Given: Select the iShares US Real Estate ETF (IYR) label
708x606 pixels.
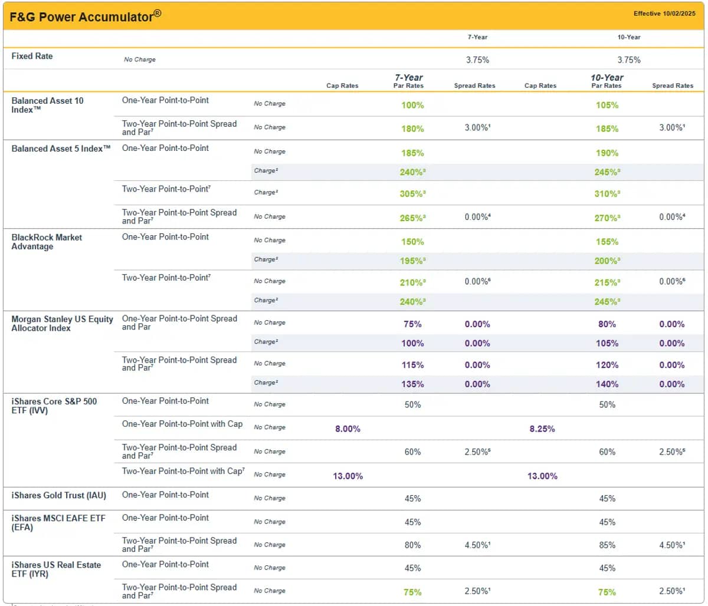Looking at the screenshot, I should pyautogui.click(x=56, y=569).
